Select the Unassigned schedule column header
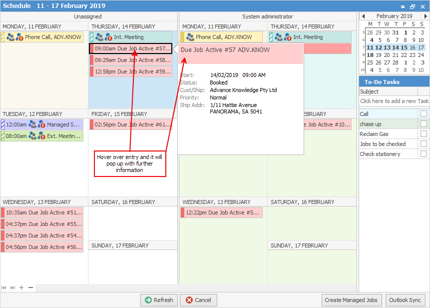Image resolution: width=430 pixels, height=308 pixels. click(x=88, y=16)
